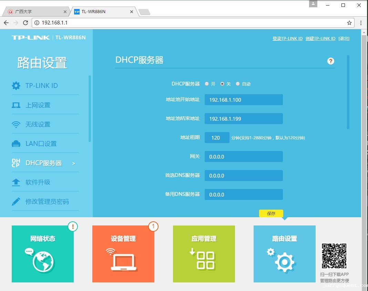Open 软件升级 upload icon
This screenshot has height=291, width=368.
pyautogui.click(x=16, y=182)
